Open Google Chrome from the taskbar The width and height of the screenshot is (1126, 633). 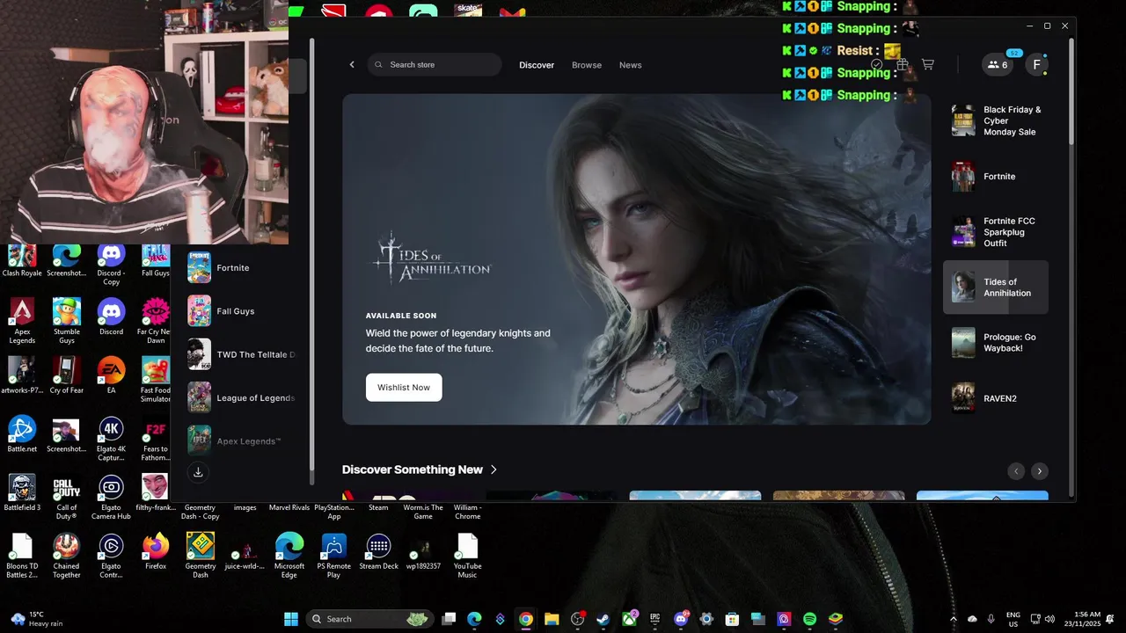pyautogui.click(x=525, y=619)
